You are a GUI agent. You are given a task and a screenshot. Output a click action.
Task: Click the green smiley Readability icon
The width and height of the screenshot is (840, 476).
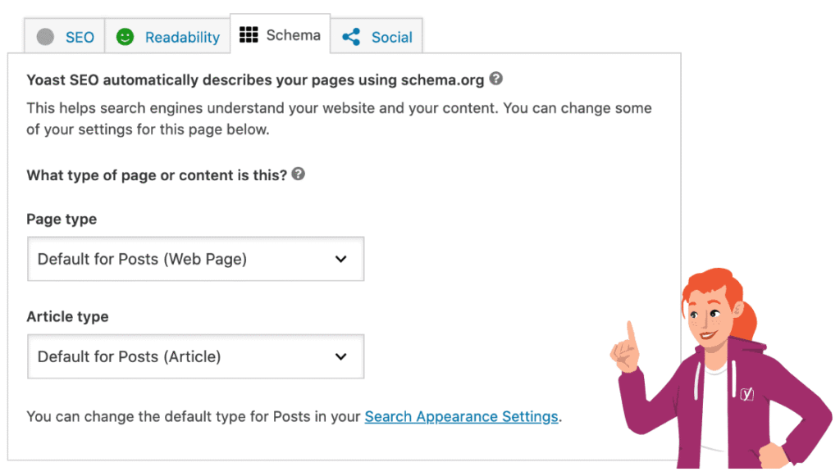coord(125,37)
